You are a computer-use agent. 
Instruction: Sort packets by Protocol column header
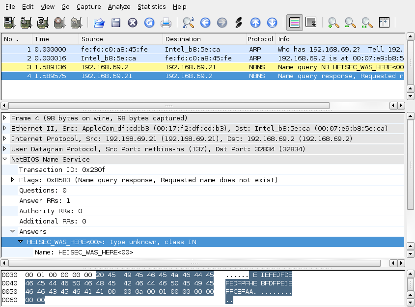point(260,39)
